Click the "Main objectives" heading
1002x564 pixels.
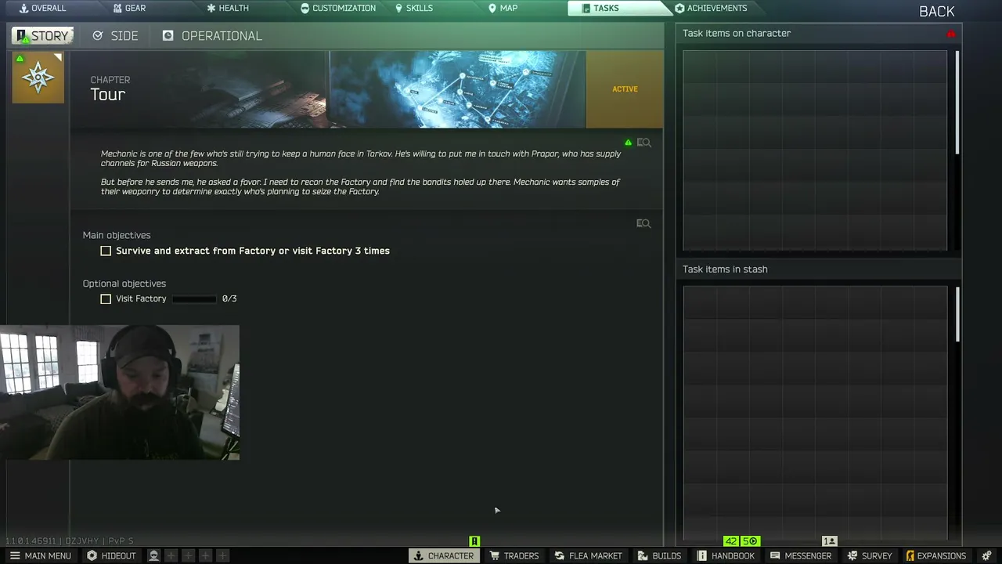(117, 235)
